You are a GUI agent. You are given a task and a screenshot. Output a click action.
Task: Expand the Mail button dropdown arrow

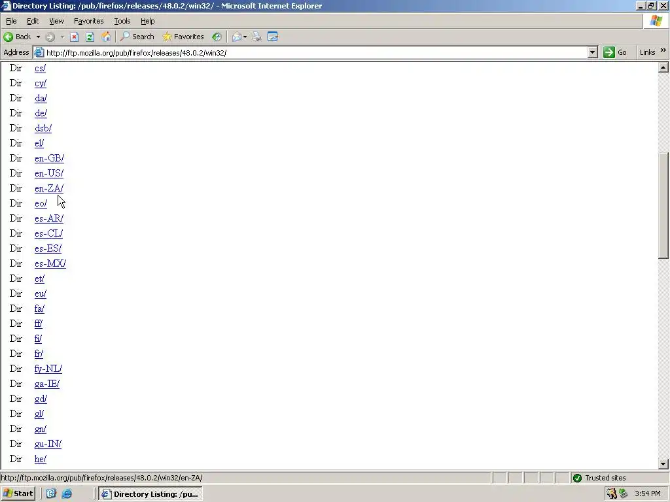[245, 37]
